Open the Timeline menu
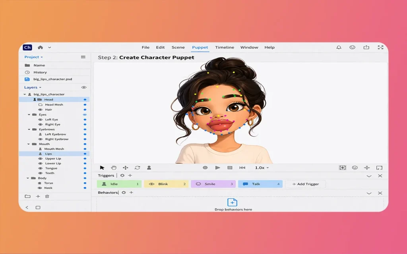 click(225, 47)
